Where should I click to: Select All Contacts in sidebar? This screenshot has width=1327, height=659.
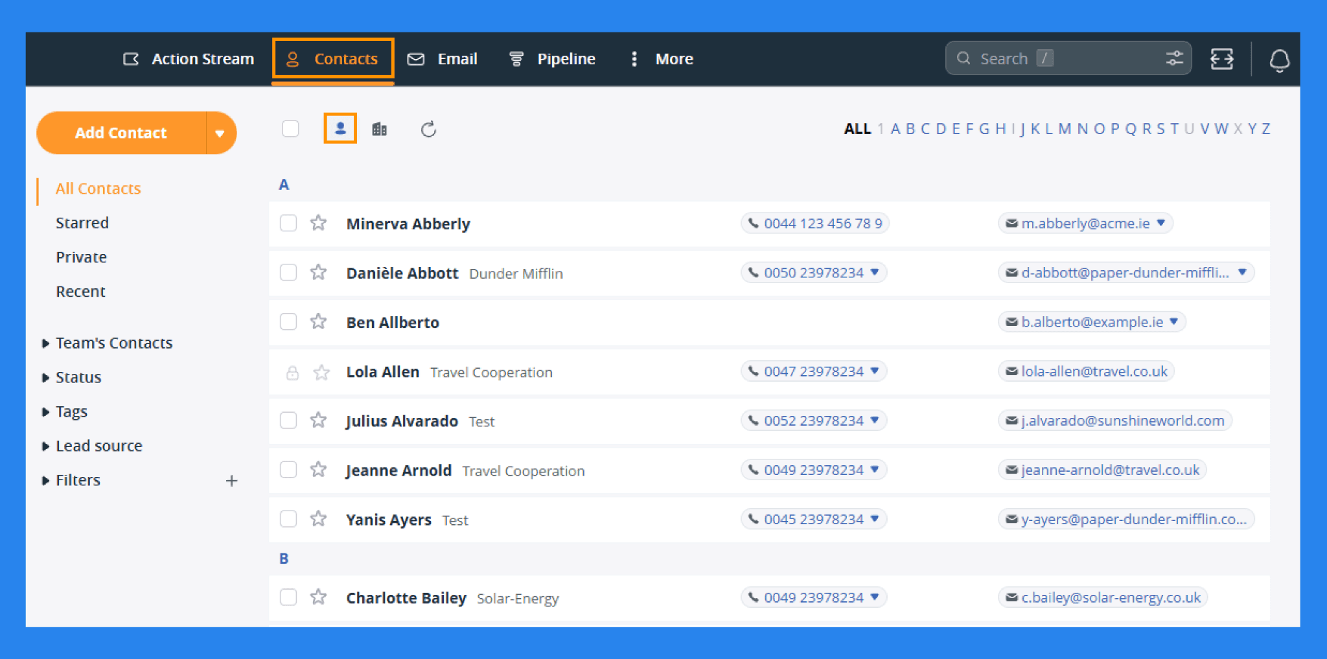tap(98, 189)
